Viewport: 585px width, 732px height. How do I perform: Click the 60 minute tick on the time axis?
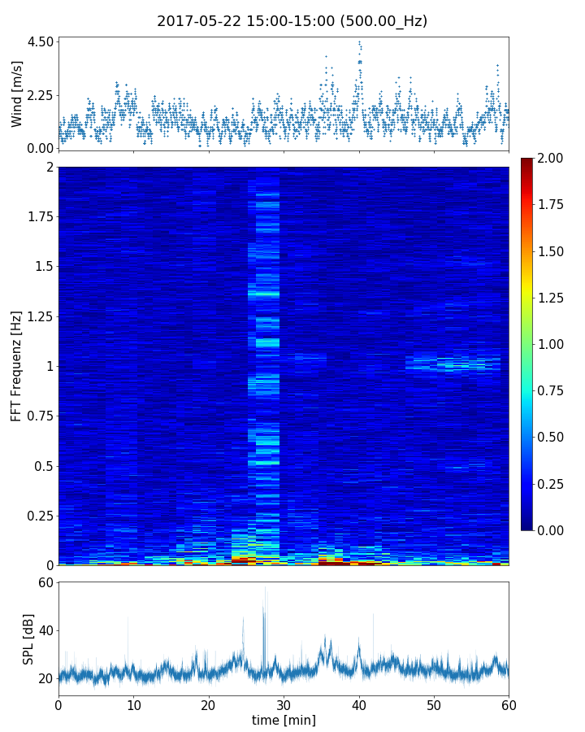pos(509,704)
